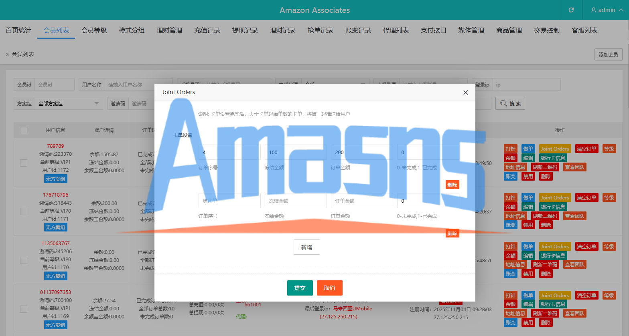Select the checkbox for user 176718796

[x=24, y=211]
